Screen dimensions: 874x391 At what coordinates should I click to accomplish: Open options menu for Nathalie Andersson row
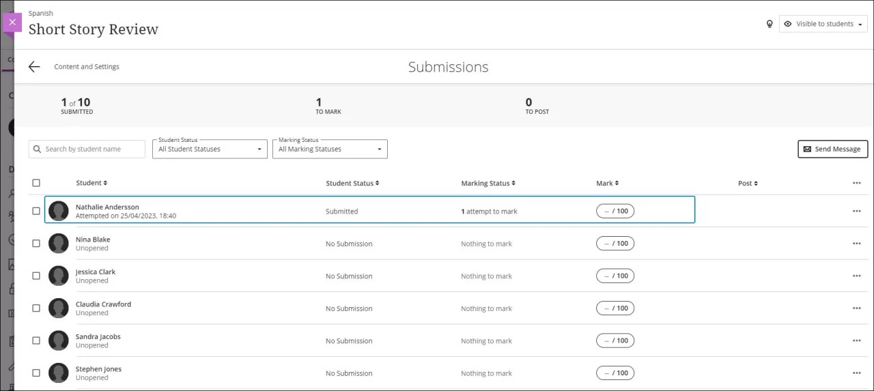(x=856, y=212)
